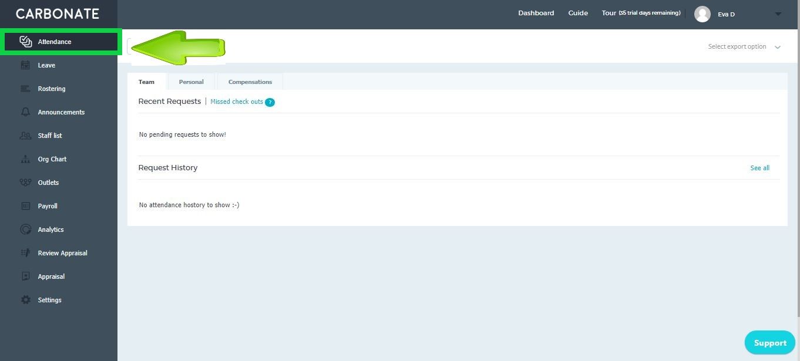This screenshot has height=361, width=800.
Task: Click the Analytics chart icon
Action: (x=25, y=230)
